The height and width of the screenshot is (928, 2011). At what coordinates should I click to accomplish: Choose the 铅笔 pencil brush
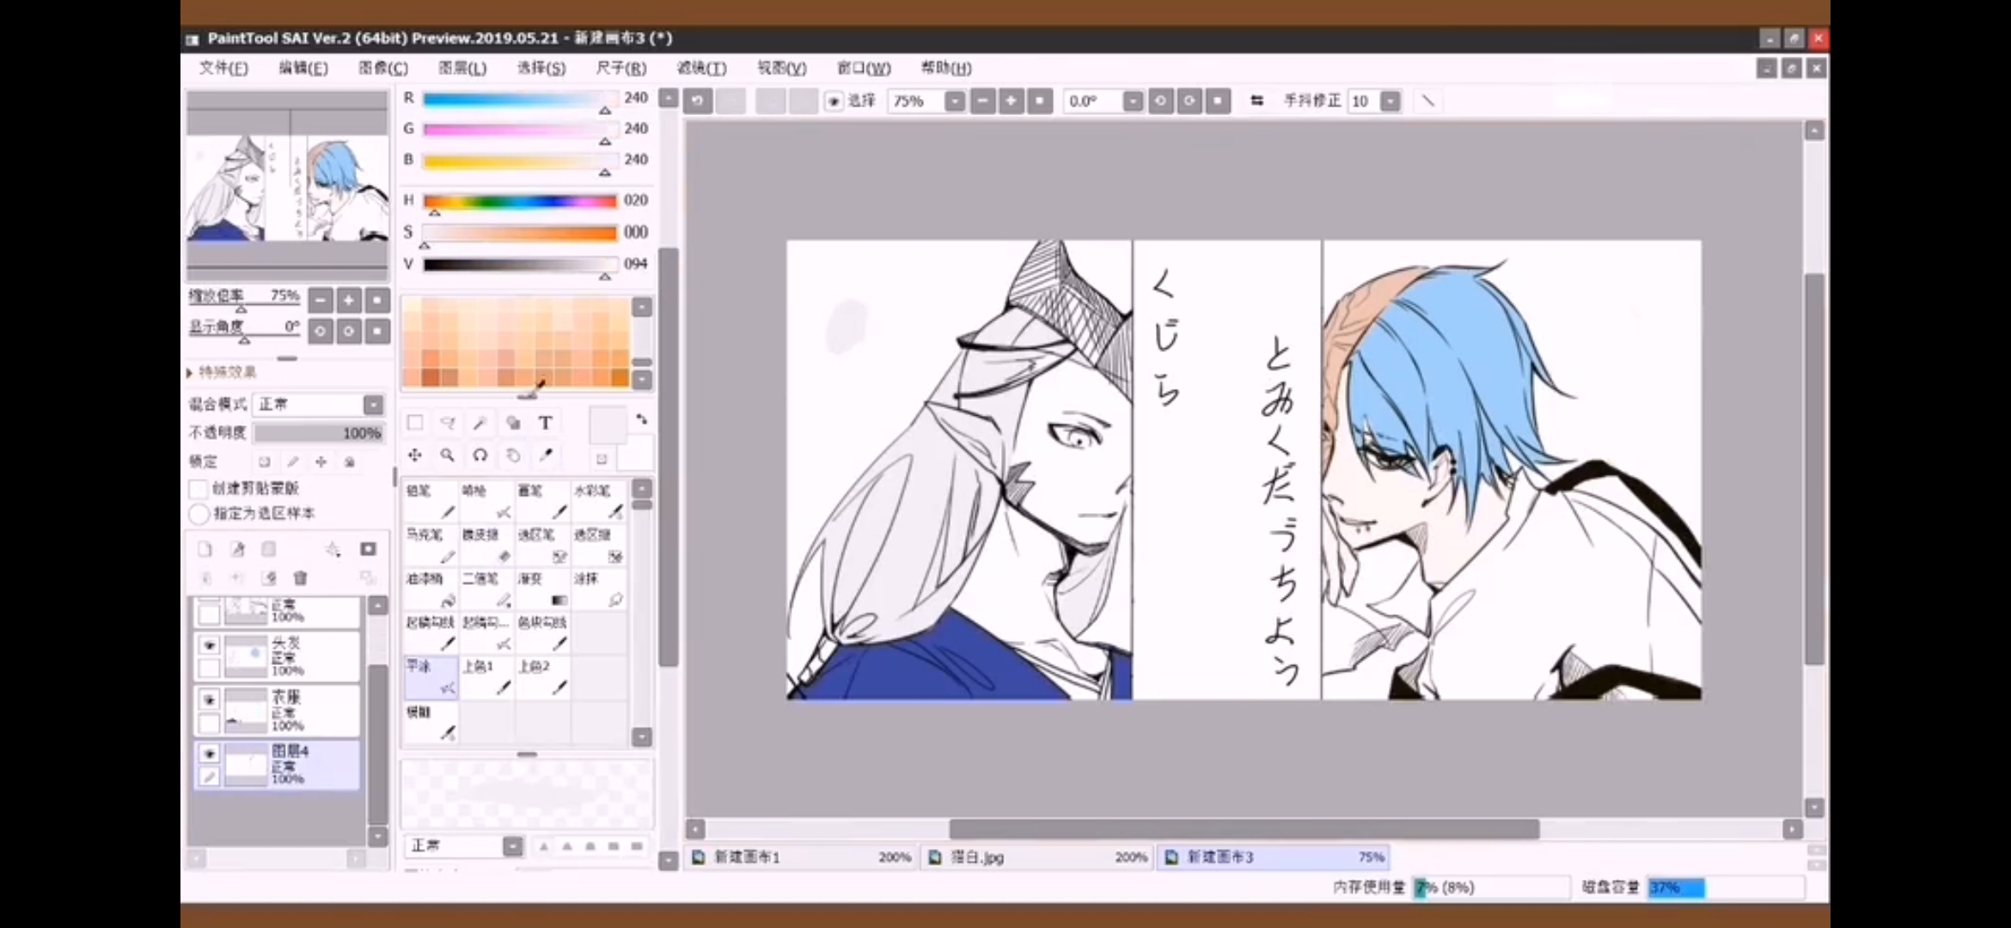(x=431, y=501)
